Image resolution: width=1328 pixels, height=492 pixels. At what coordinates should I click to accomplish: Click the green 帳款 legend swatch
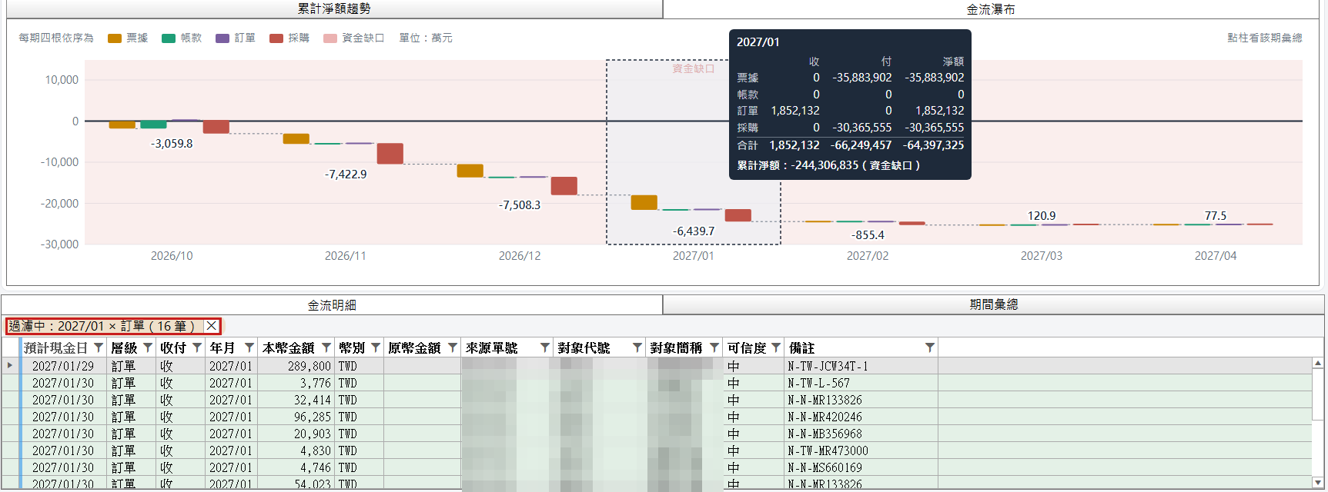coord(169,38)
